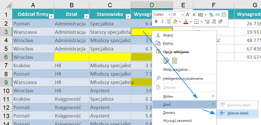Toggle bold formatting
The image size is (261, 125).
click(156, 21)
